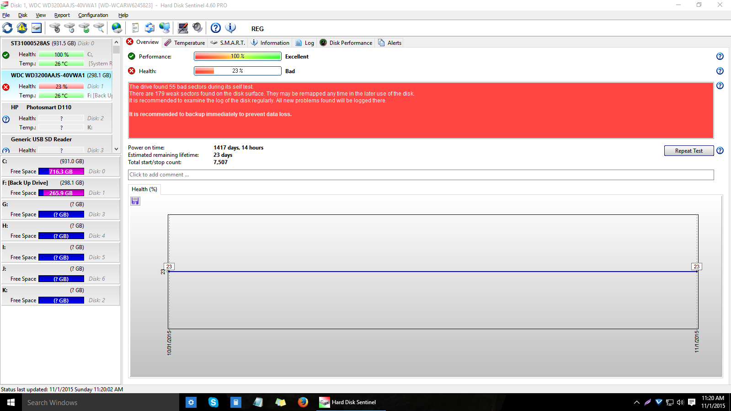Click the blue Refresh arrows toolbar icon
Viewport: 731px width, 411px height.
point(7,28)
